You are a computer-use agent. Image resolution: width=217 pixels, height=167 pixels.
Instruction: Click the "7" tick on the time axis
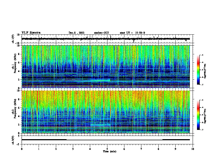(141, 149)
